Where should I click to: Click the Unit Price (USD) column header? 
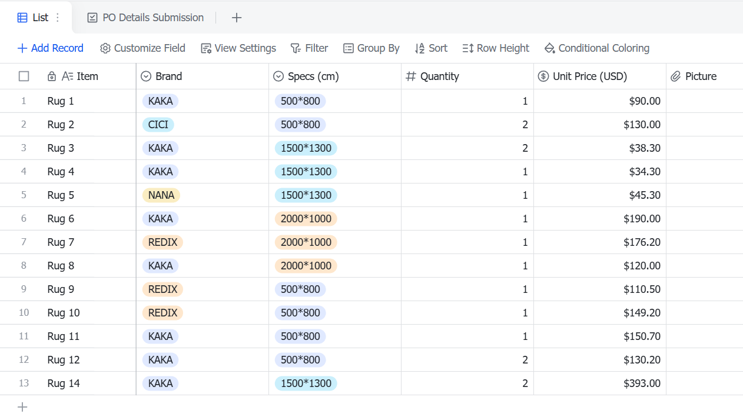[x=600, y=76]
